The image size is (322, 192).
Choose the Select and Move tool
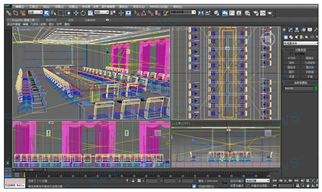pyautogui.click(x=75, y=13)
